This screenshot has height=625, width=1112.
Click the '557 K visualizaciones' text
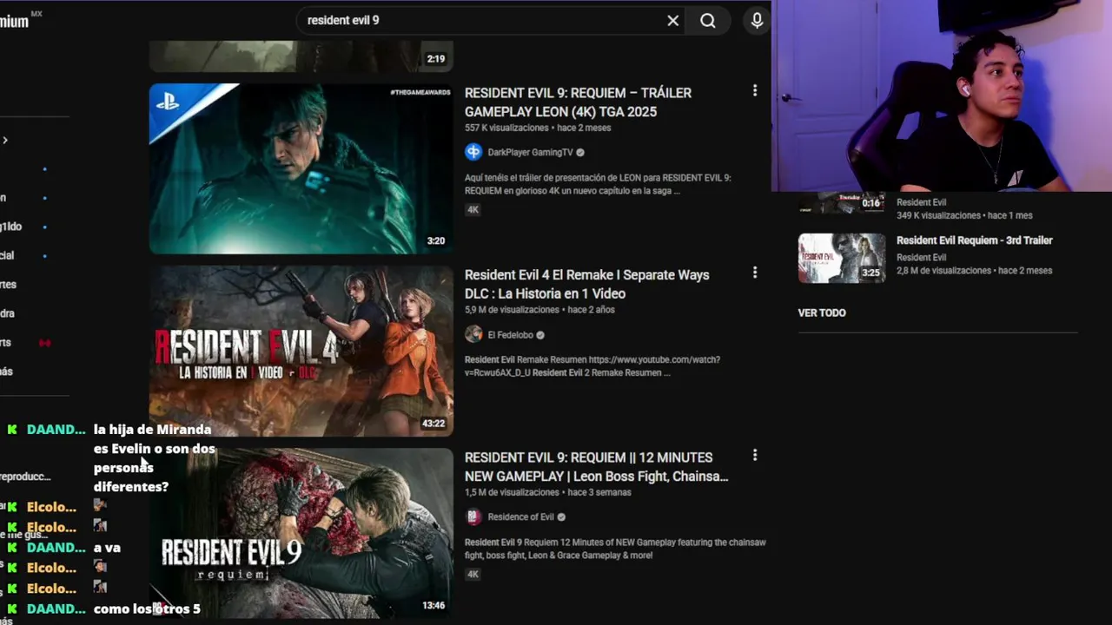[x=506, y=128]
